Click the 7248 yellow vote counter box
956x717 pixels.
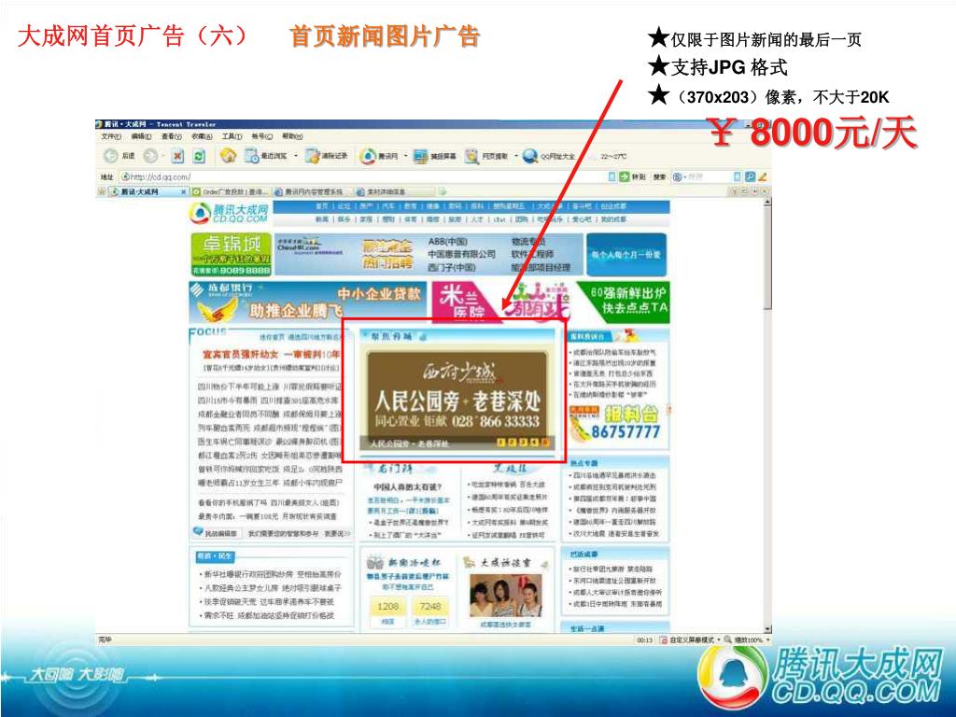coord(429,606)
